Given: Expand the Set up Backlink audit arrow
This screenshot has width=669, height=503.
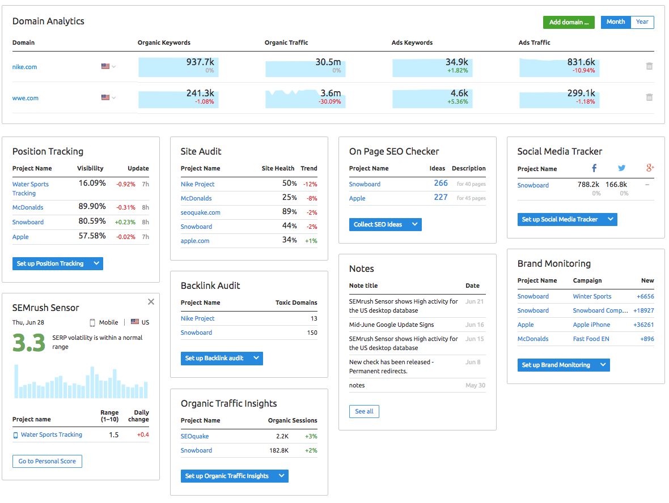Looking at the screenshot, I should tap(256, 358).
